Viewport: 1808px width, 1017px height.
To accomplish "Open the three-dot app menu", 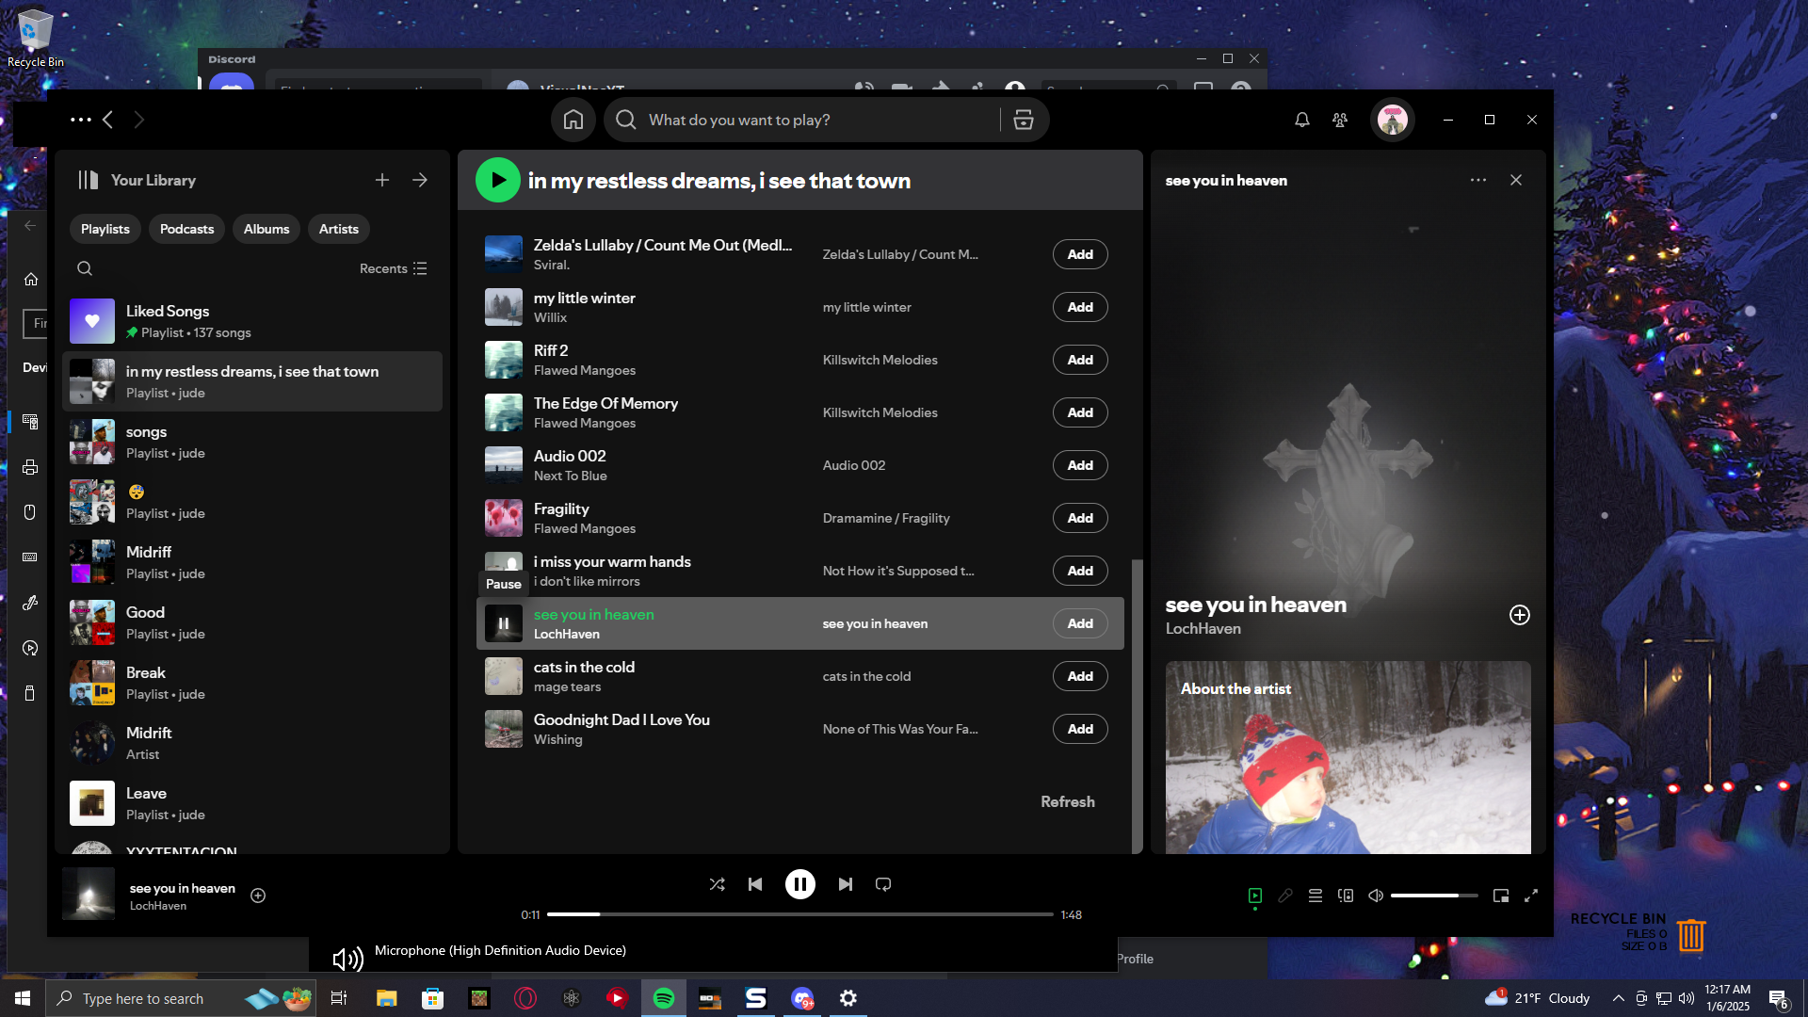I will click(80, 120).
